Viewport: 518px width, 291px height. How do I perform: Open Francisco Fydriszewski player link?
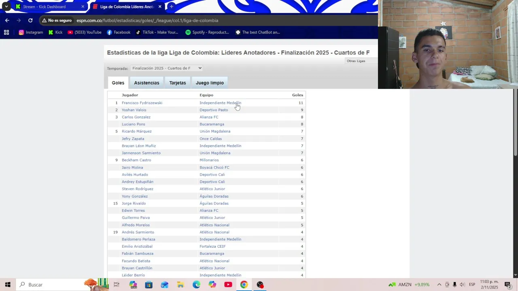[x=142, y=103]
